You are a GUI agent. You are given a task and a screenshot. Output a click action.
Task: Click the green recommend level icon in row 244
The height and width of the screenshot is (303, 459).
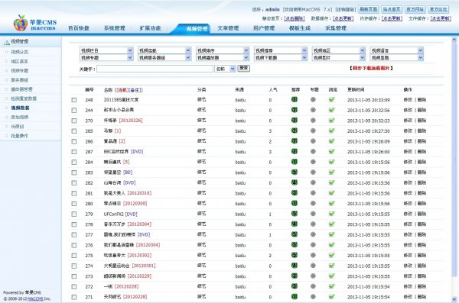[x=295, y=110]
